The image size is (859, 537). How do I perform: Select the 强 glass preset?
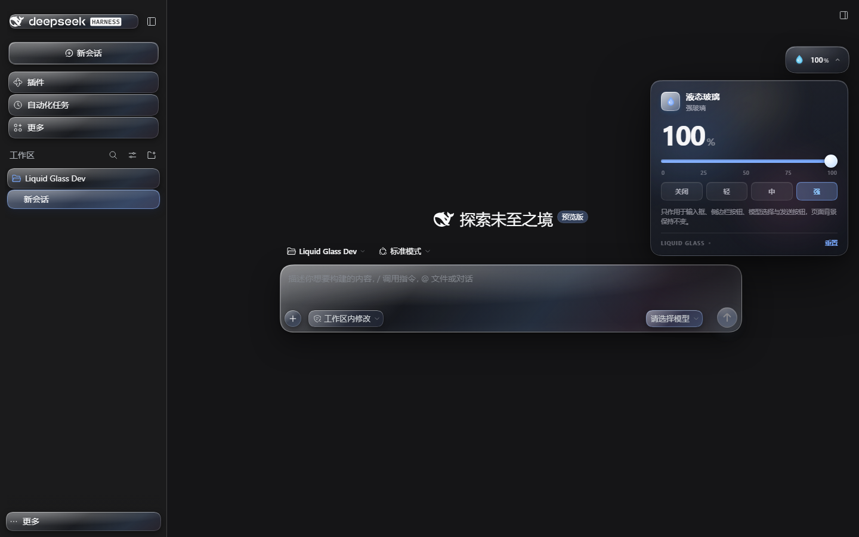(x=817, y=192)
